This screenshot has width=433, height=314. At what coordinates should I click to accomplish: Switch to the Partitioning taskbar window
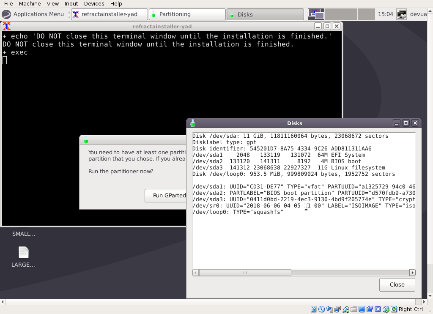tap(187, 14)
